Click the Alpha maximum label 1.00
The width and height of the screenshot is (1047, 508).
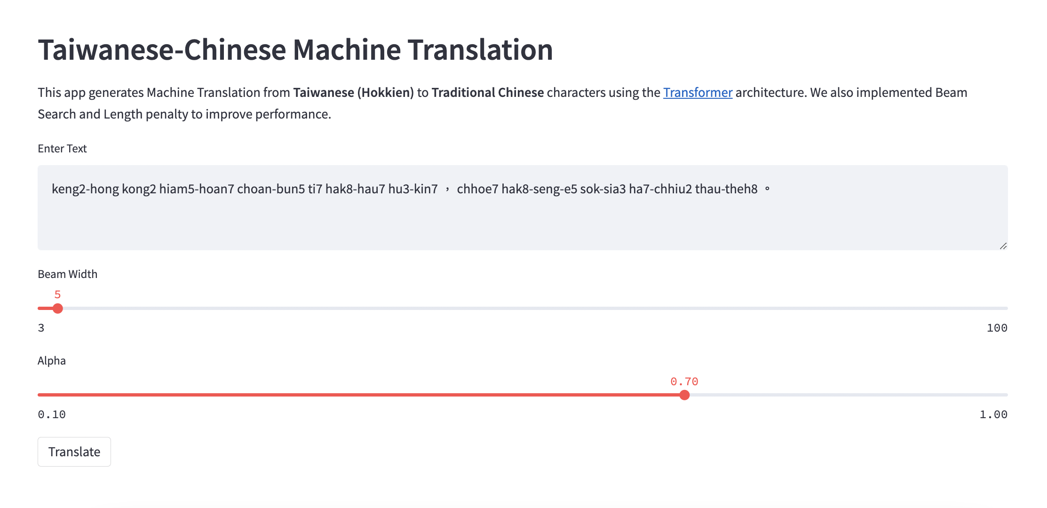click(994, 414)
